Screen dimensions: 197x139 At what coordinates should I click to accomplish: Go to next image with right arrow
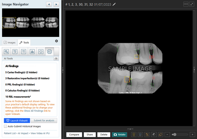coord(56,4)
